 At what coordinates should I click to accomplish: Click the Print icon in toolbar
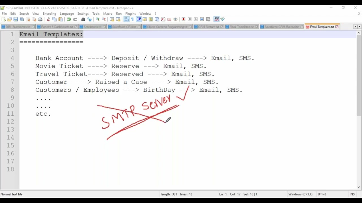(40, 19)
